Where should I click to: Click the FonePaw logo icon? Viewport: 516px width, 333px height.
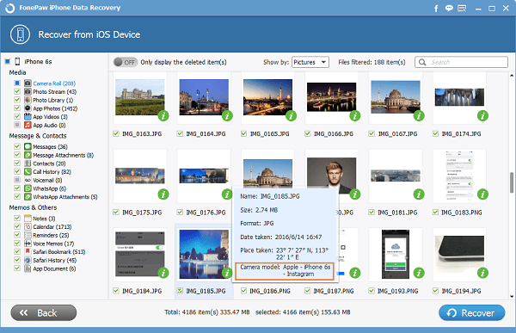(x=9, y=8)
